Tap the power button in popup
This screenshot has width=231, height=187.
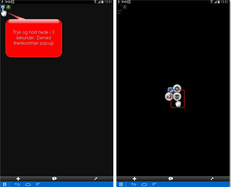click(177, 88)
